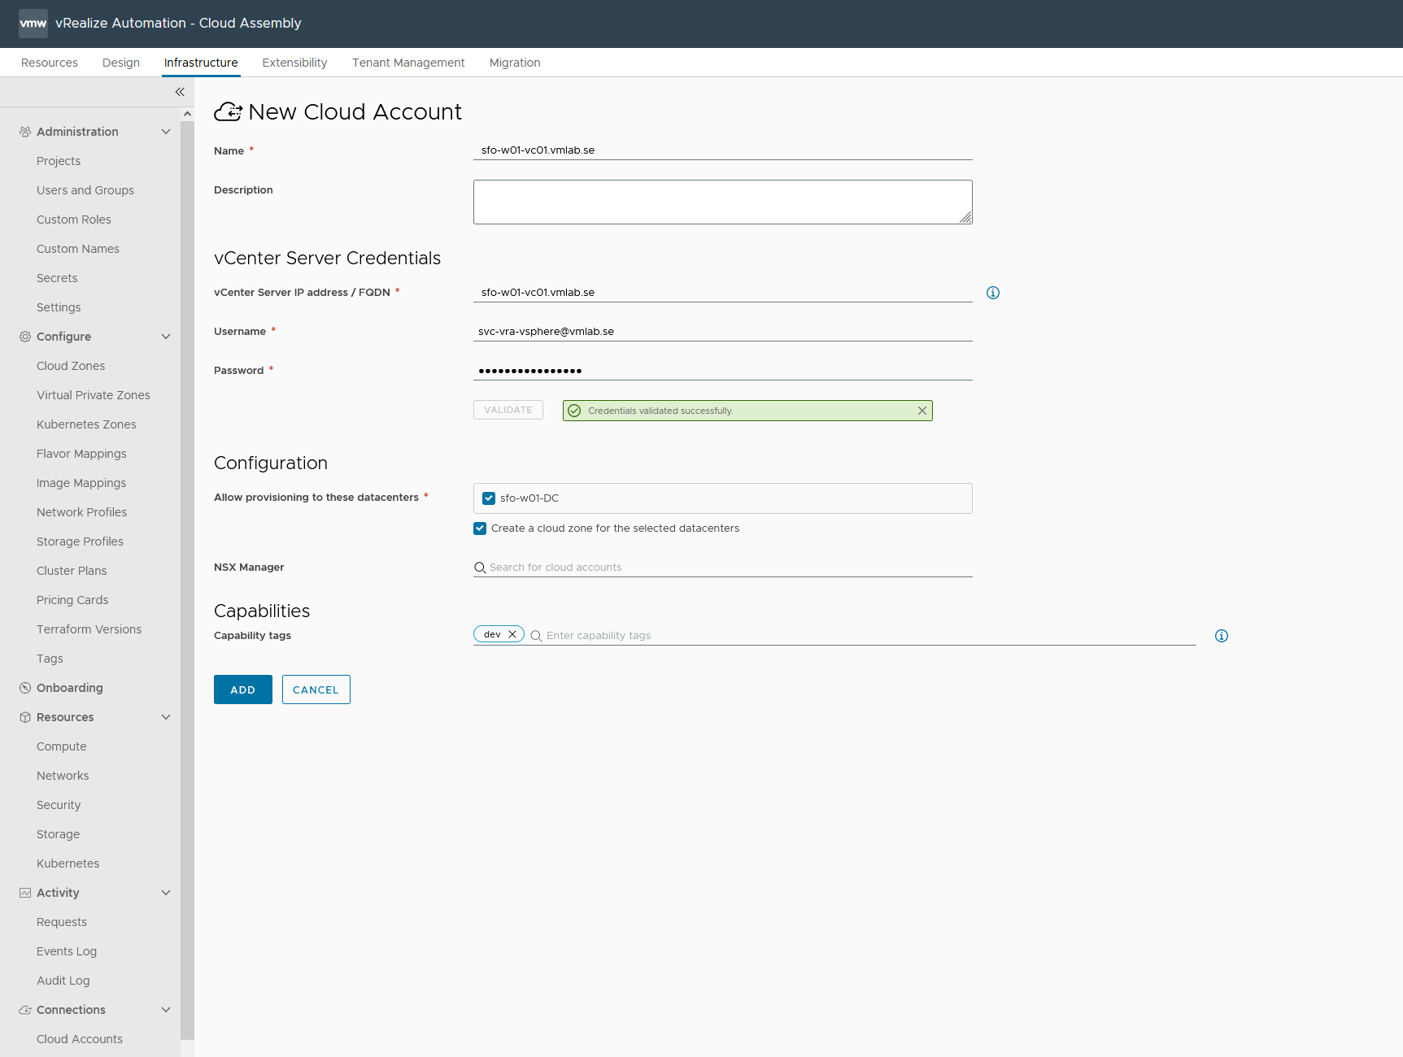Open Flavor Mappings

click(81, 454)
